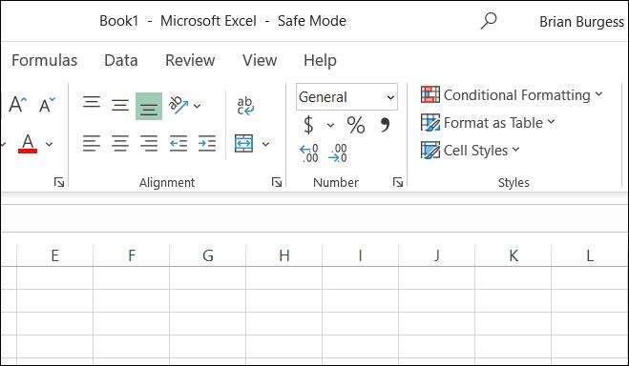The width and height of the screenshot is (629, 366).
Task: Expand the Orientation dropdown arrow
Action: click(x=197, y=106)
